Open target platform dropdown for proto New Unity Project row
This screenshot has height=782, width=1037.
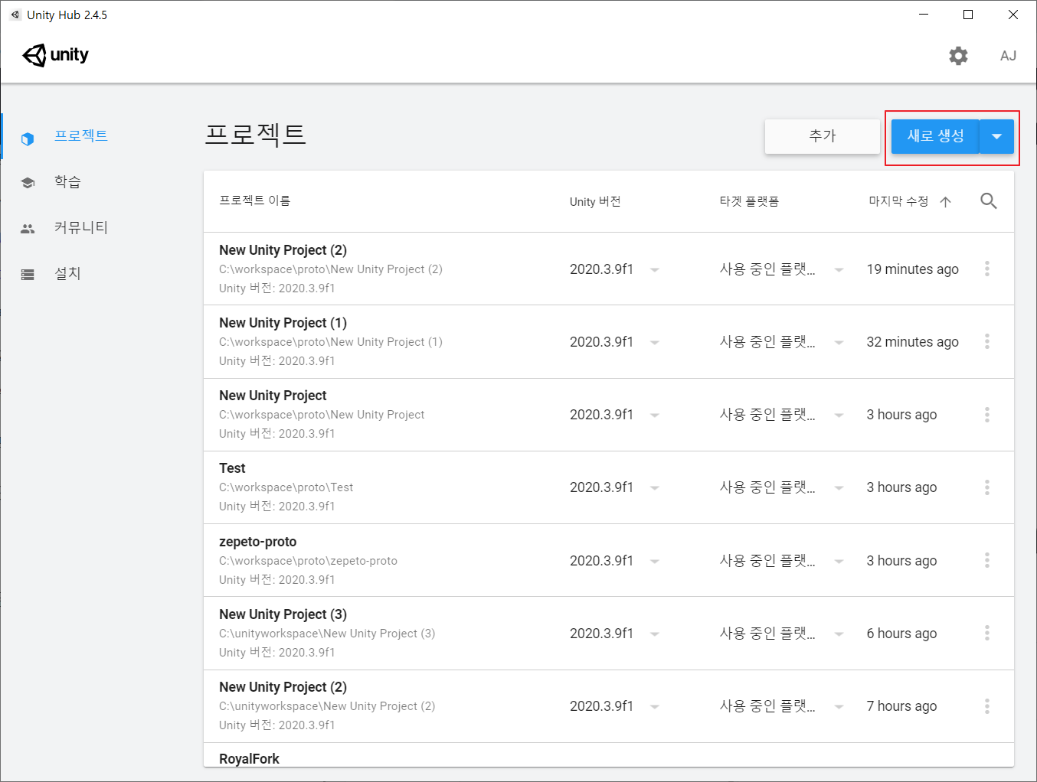(839, 415)
